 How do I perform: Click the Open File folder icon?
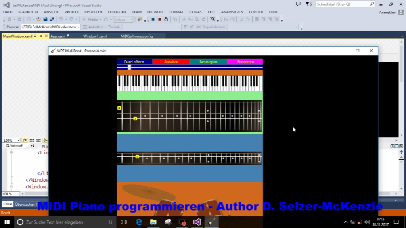(x=38, y=19)
